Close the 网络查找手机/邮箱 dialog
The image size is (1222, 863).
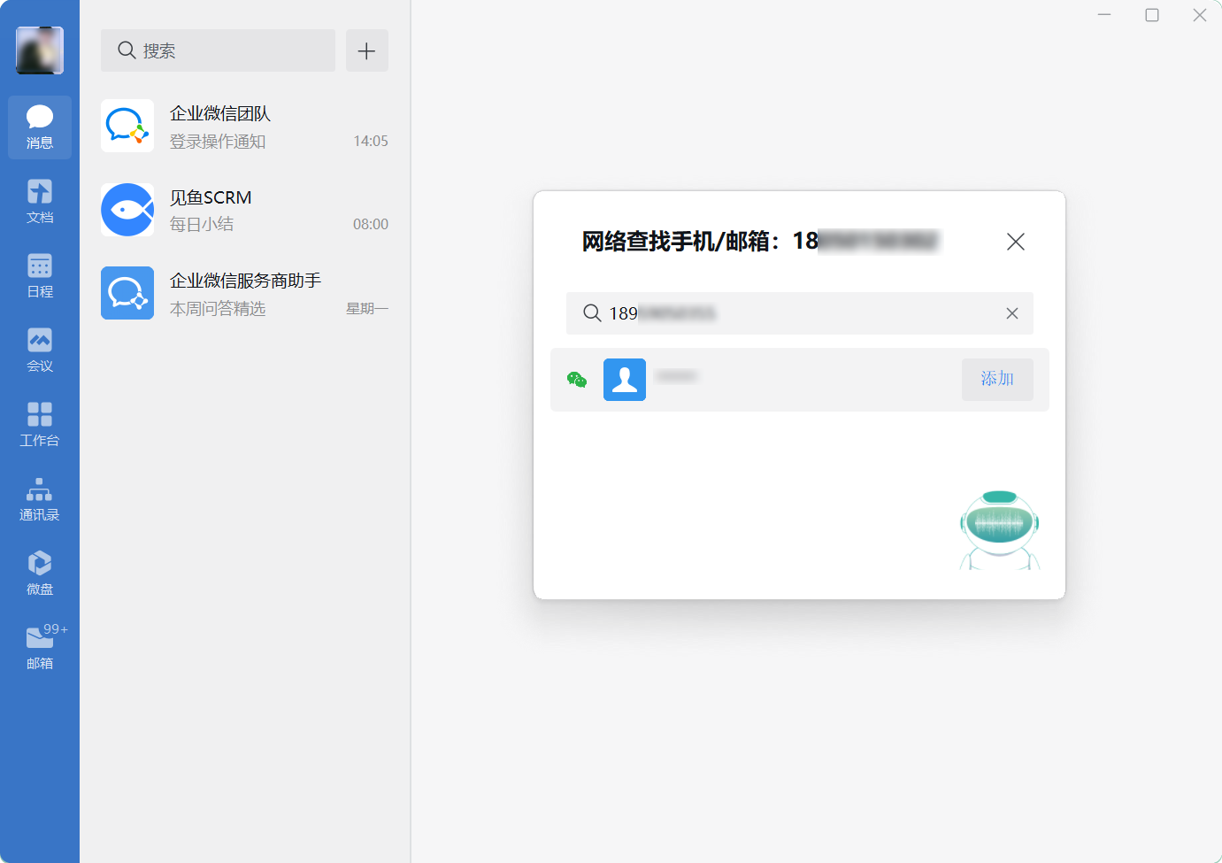(x=1015, y=242)
